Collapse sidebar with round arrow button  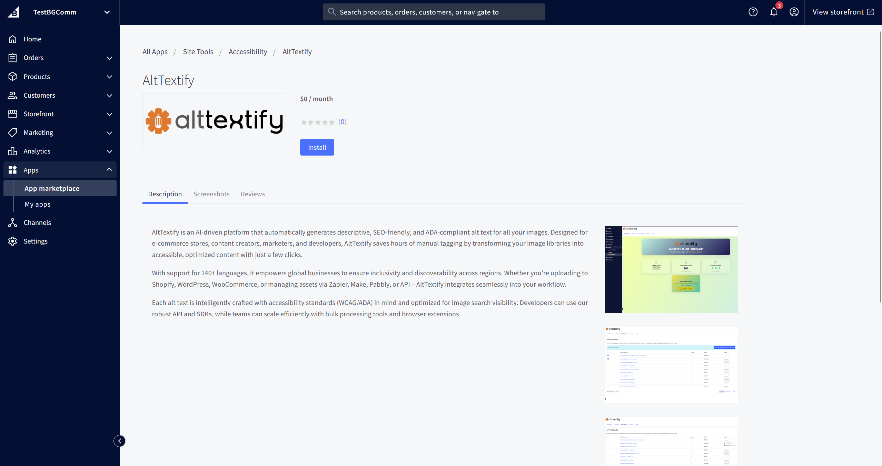pyautogui.click(x=120, y=441)
